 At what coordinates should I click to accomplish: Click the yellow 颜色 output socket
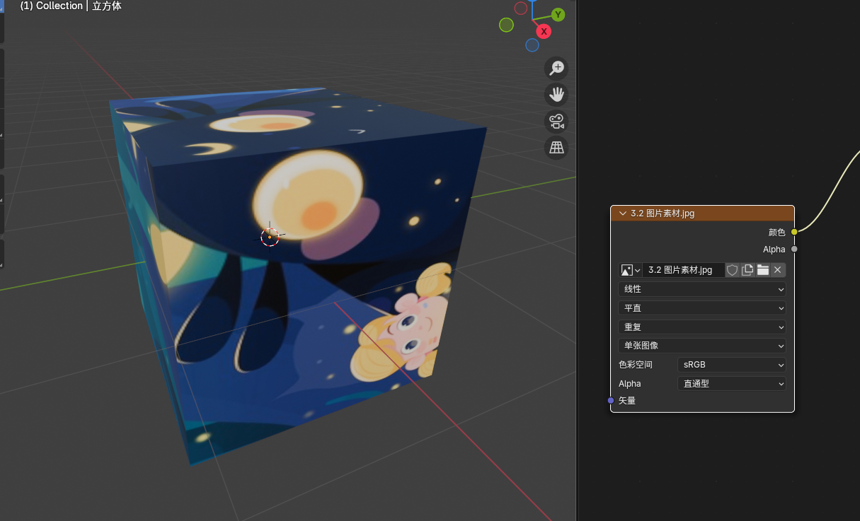pyautogui.click(x=794, y=232)
